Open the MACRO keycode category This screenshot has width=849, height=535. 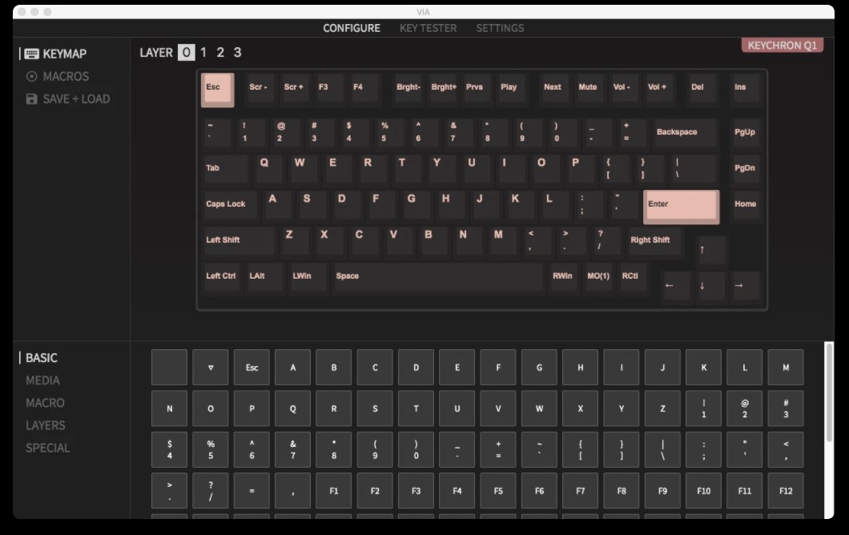point(45,404)
